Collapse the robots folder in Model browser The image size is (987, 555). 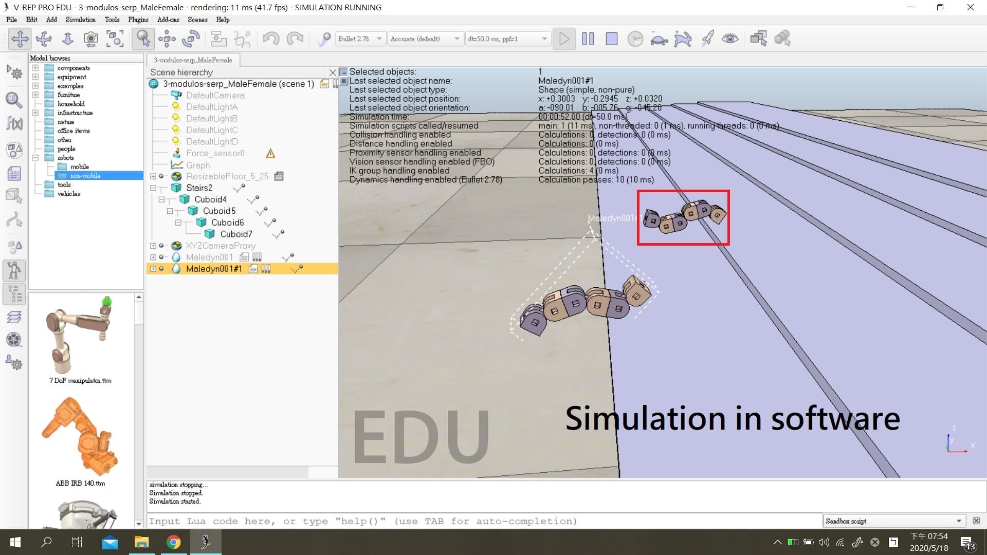(35, 158)
